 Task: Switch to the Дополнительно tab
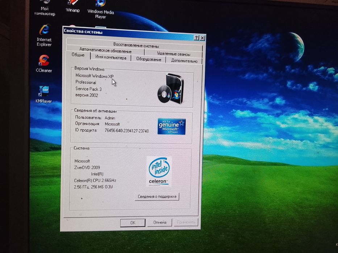(x=184, y=61)
